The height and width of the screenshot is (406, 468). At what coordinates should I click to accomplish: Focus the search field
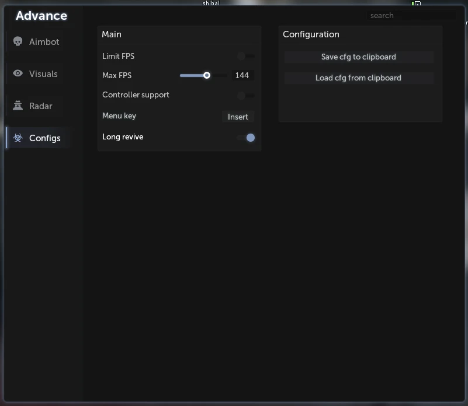pyautogui.click(x=411, y=16)
